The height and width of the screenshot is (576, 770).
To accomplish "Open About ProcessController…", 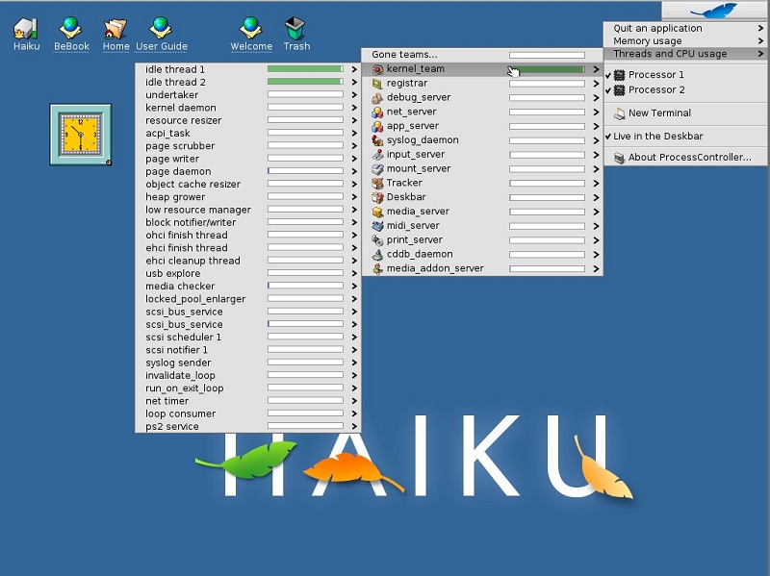I will click(x=689, y=158).
